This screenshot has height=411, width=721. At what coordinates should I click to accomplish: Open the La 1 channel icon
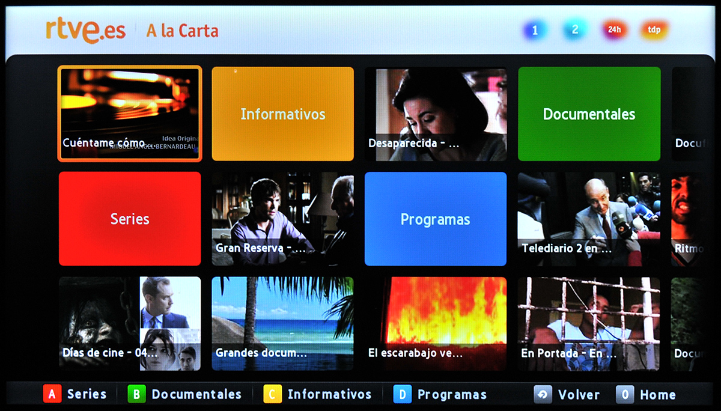[535, 30]
